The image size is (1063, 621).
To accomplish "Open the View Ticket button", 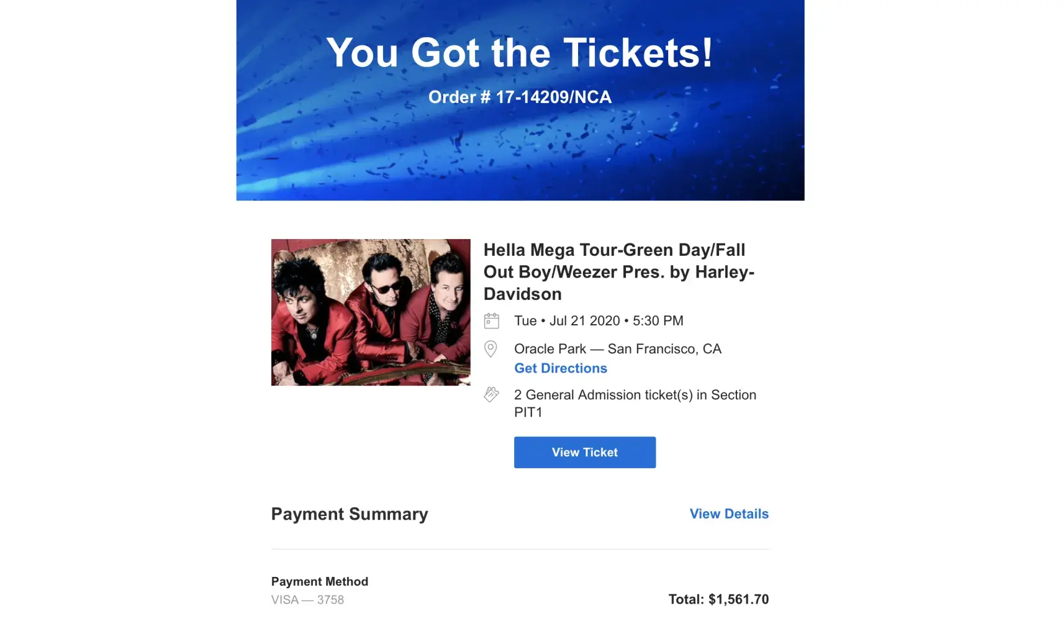I will point(585,452).
